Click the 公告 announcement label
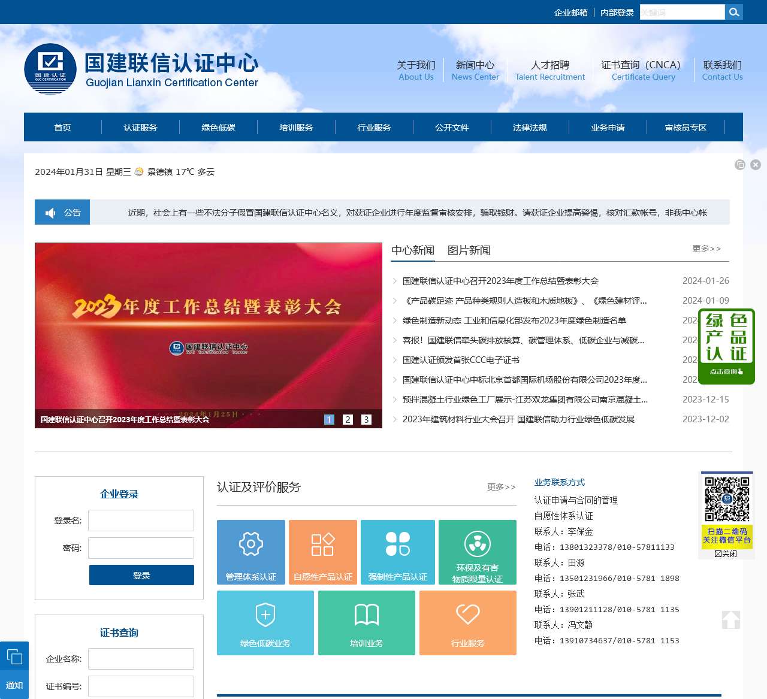Screen dimensions: 767x699 pos(73,213)
